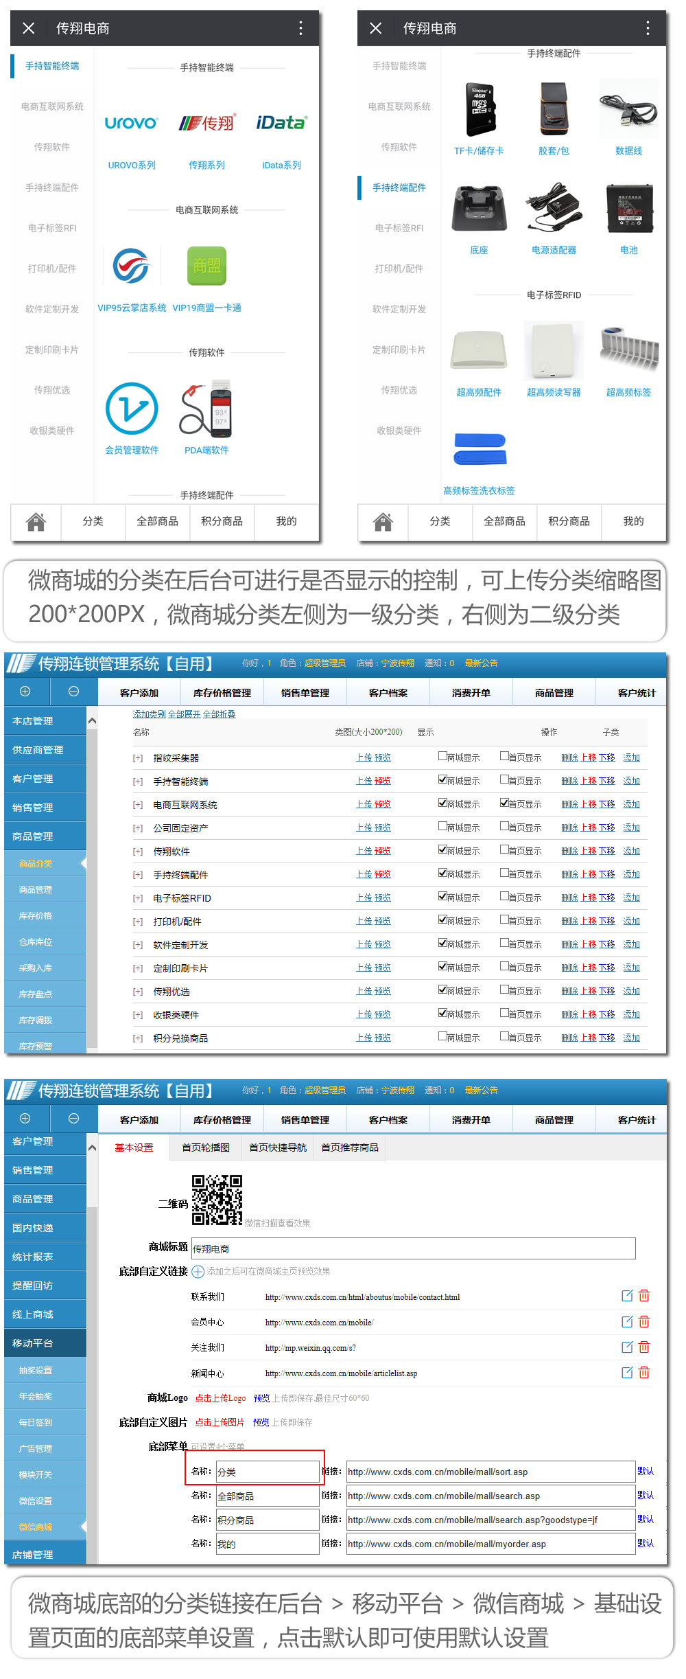The width and height of the screenshot is (686, 1679).
Task: Enable 商城显示 for 公司固定资产
Action: (x=442, y=826)
